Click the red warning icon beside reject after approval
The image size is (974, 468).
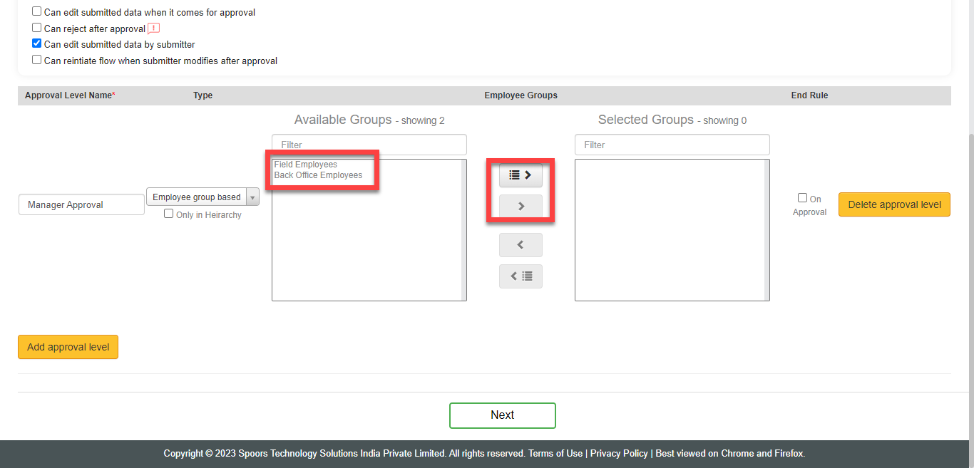coord(153,28)
